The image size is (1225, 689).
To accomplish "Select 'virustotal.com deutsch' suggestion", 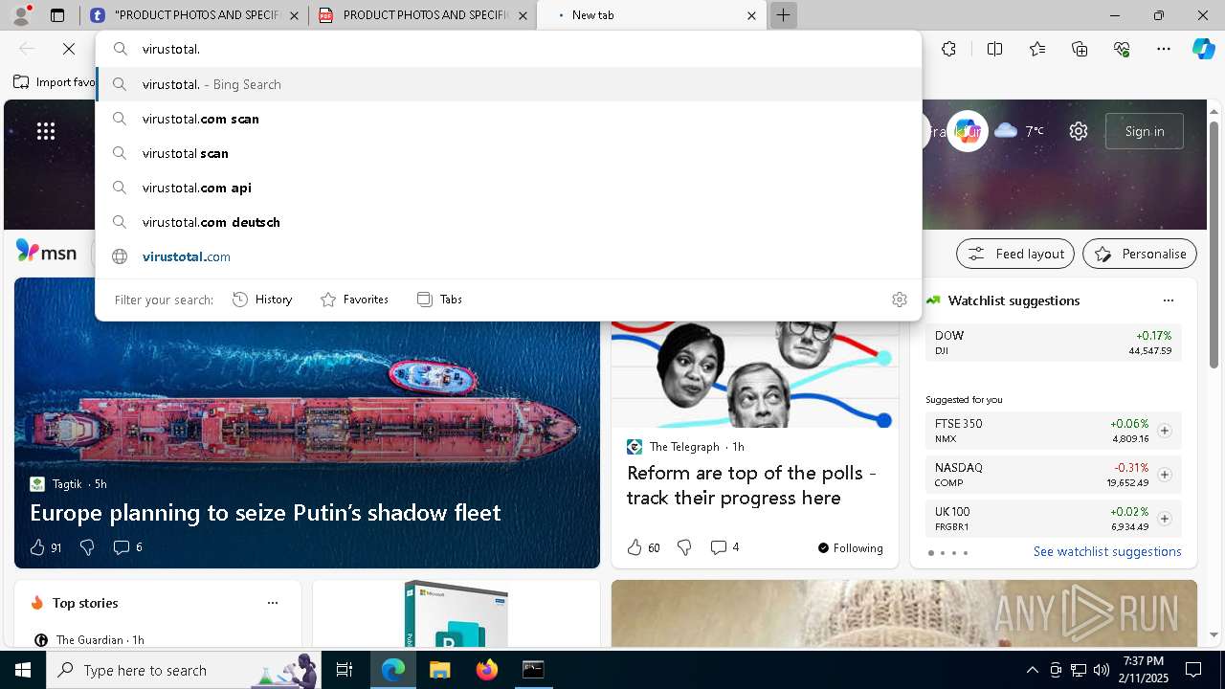I will click(x=508, y=222).
